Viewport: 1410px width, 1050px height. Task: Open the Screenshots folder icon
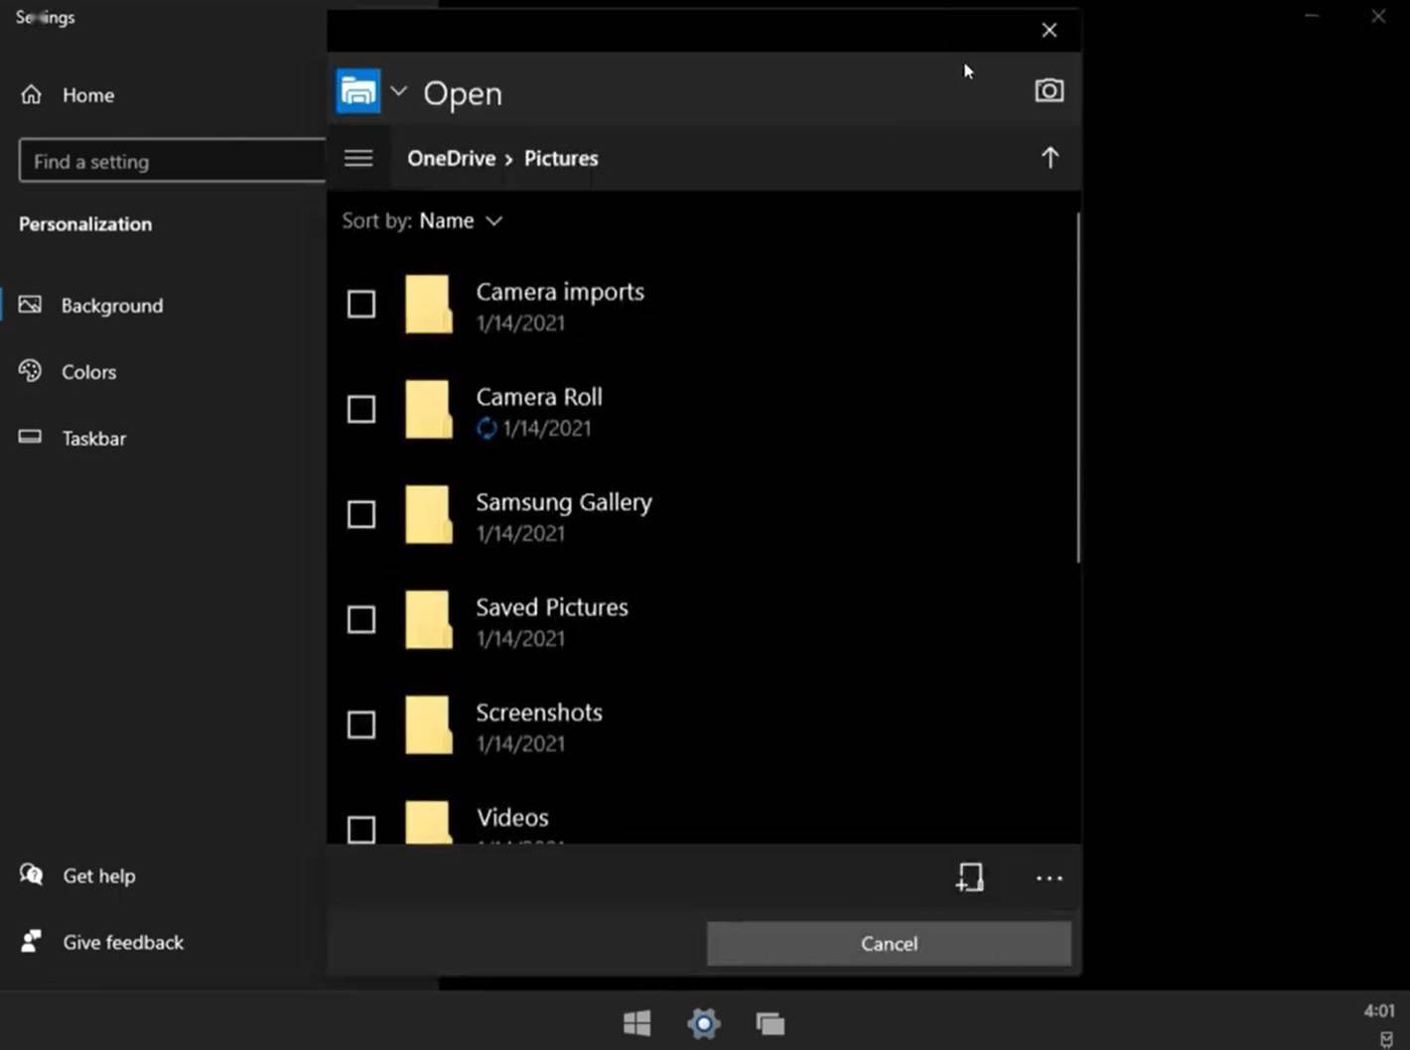coord(429,724)
